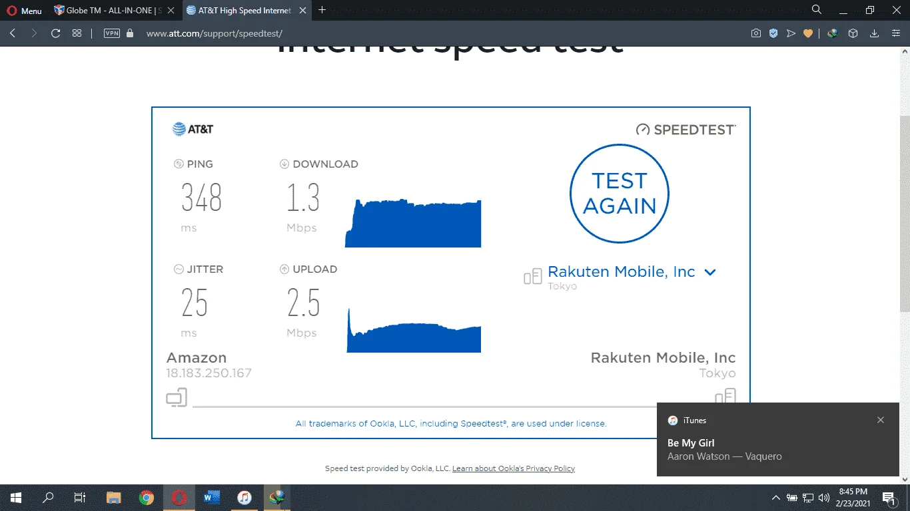Open the Speed Dial start page
Viewport: 910px width, 511px height.
point(77,33)
